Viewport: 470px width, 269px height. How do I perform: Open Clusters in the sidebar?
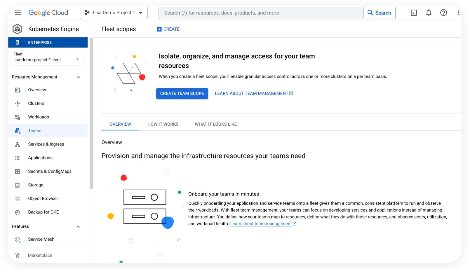(48, 104)
